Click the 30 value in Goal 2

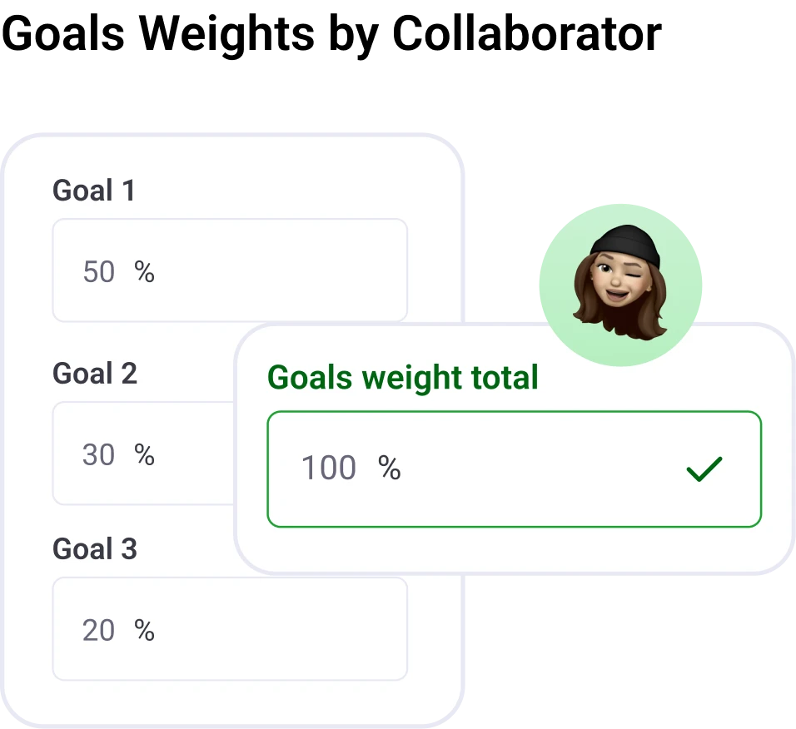pyautogui.click(x=98, y=455)
